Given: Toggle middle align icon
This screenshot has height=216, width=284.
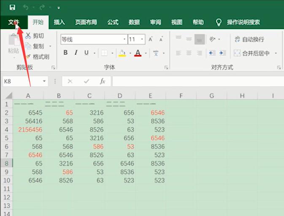Looking at the screenshot, I should click(189, 39).
